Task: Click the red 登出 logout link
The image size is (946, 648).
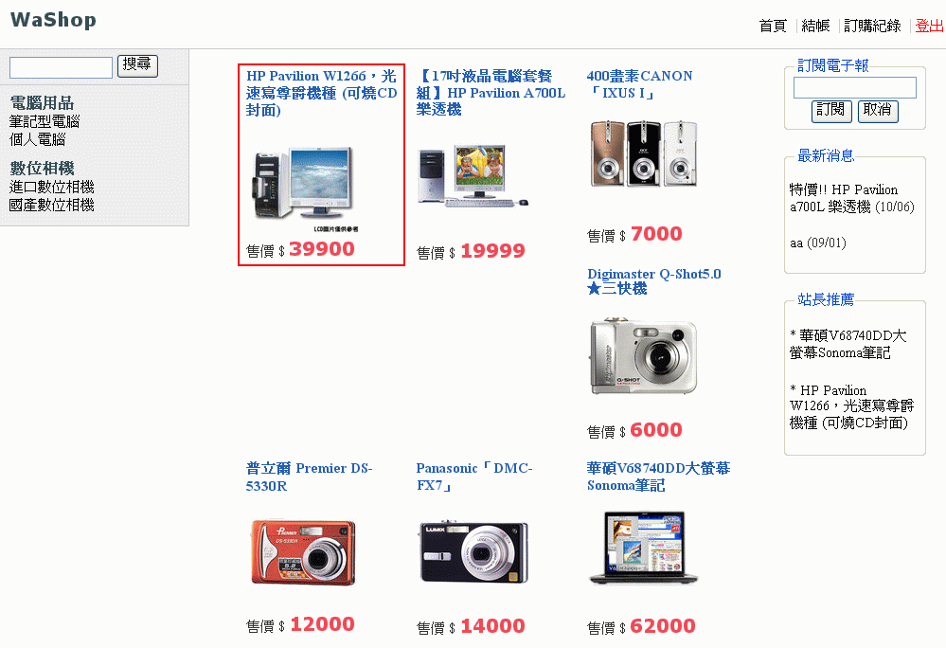Action: 929,26
